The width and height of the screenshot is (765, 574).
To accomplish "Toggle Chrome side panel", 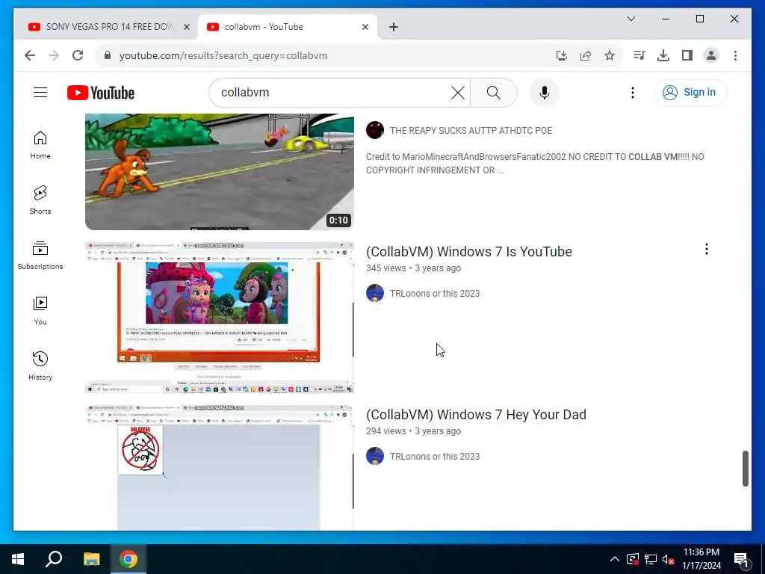I will 687,55.
